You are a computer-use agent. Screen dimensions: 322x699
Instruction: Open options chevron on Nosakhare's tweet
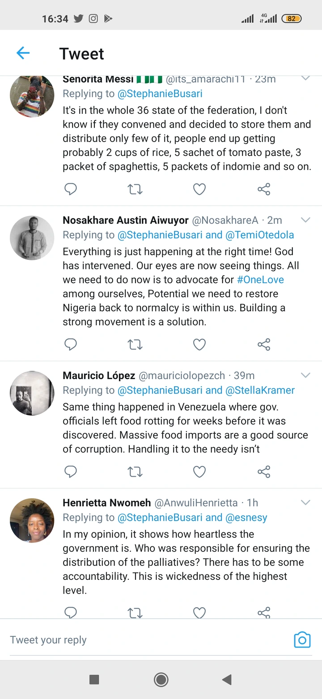tap(305, 220)
